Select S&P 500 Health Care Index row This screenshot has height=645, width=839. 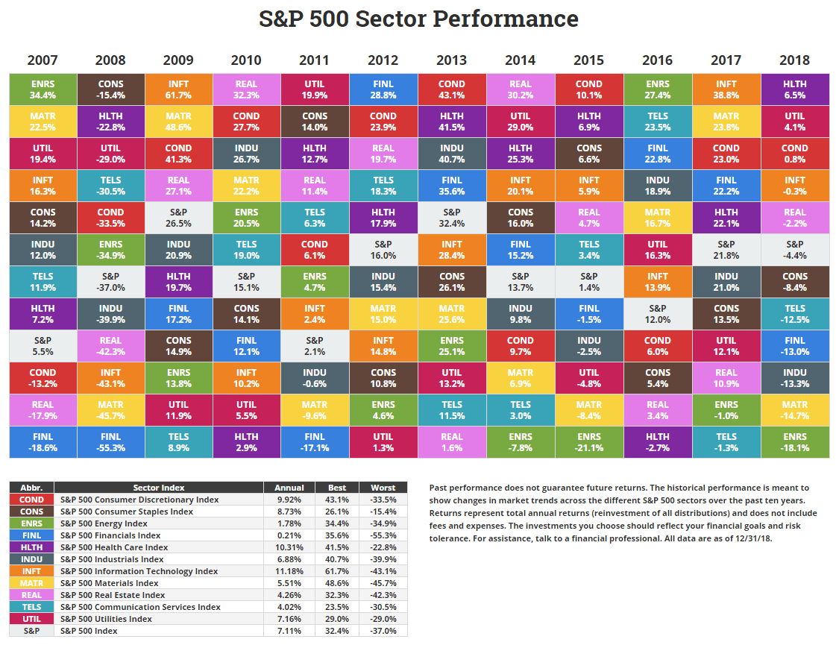pyautogui.click(x=209, y=547)
